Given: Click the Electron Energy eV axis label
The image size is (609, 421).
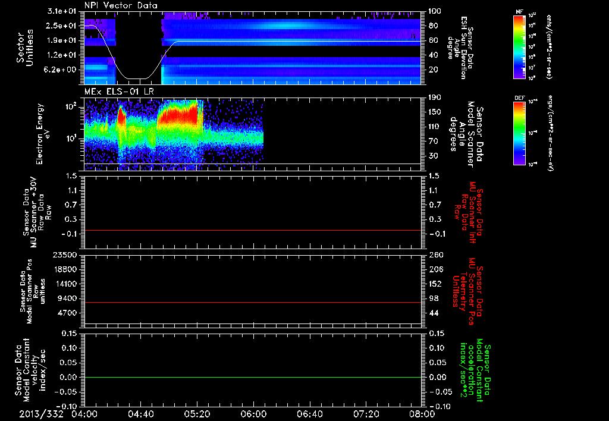Looking at the screenshot, I should coord(44,134).
